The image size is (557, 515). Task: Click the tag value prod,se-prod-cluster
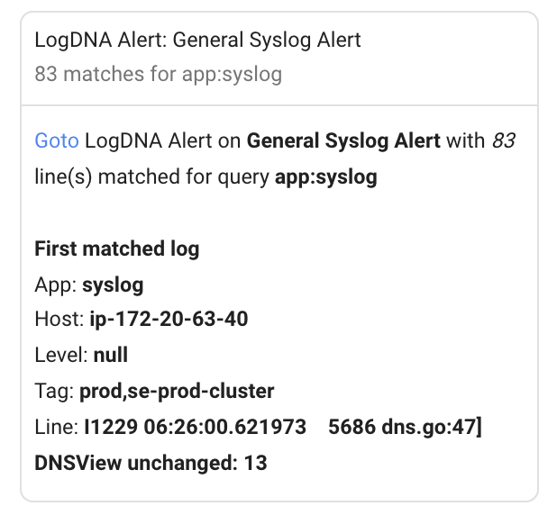[x=177, y=392]
